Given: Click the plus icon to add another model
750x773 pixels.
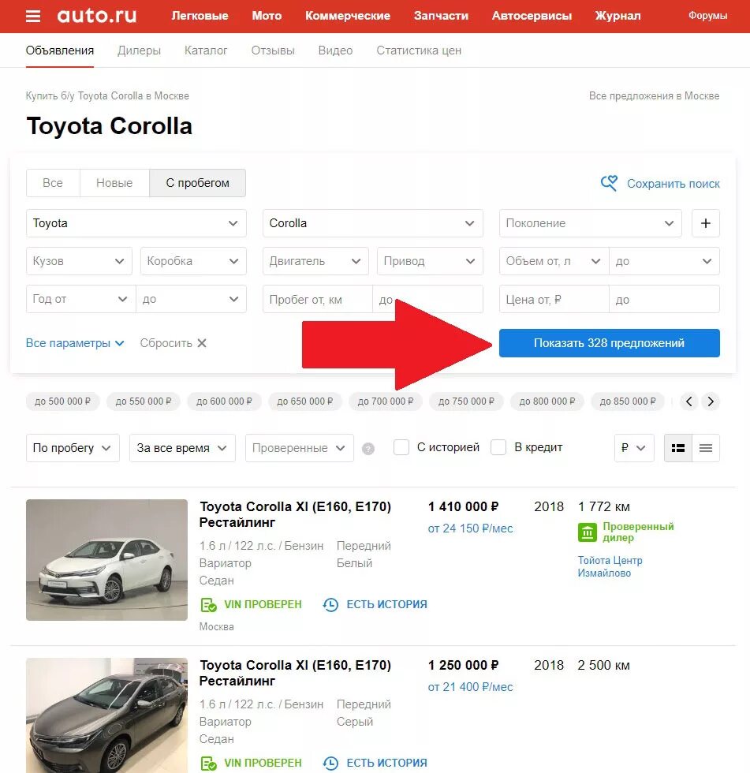Looking at the screenshot, I should click(705, 223).
